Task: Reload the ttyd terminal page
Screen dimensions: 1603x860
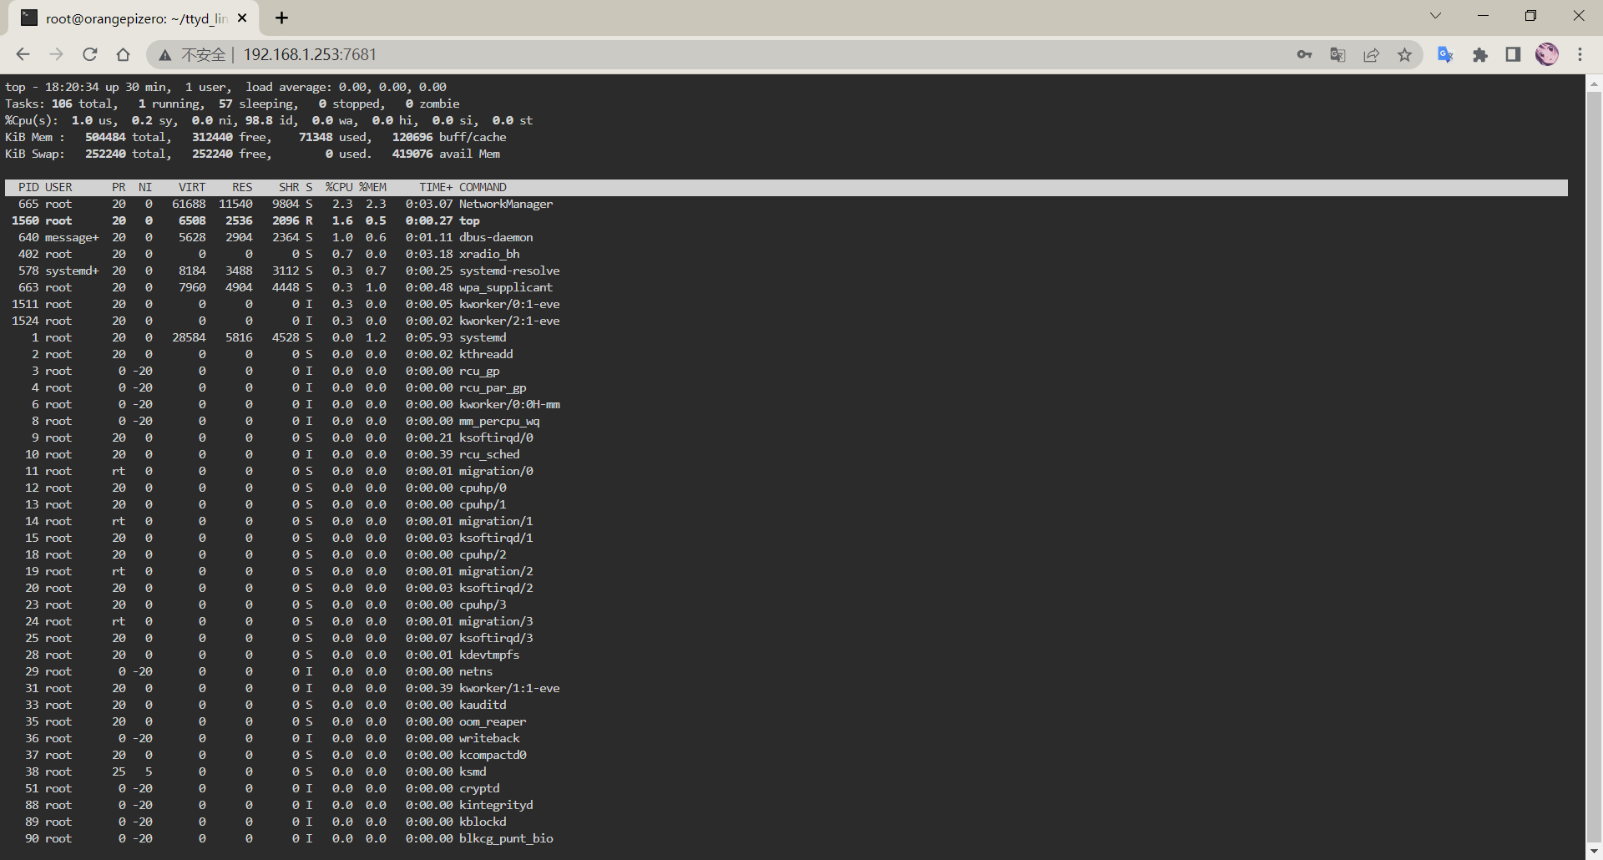Action: coord(90,54)
